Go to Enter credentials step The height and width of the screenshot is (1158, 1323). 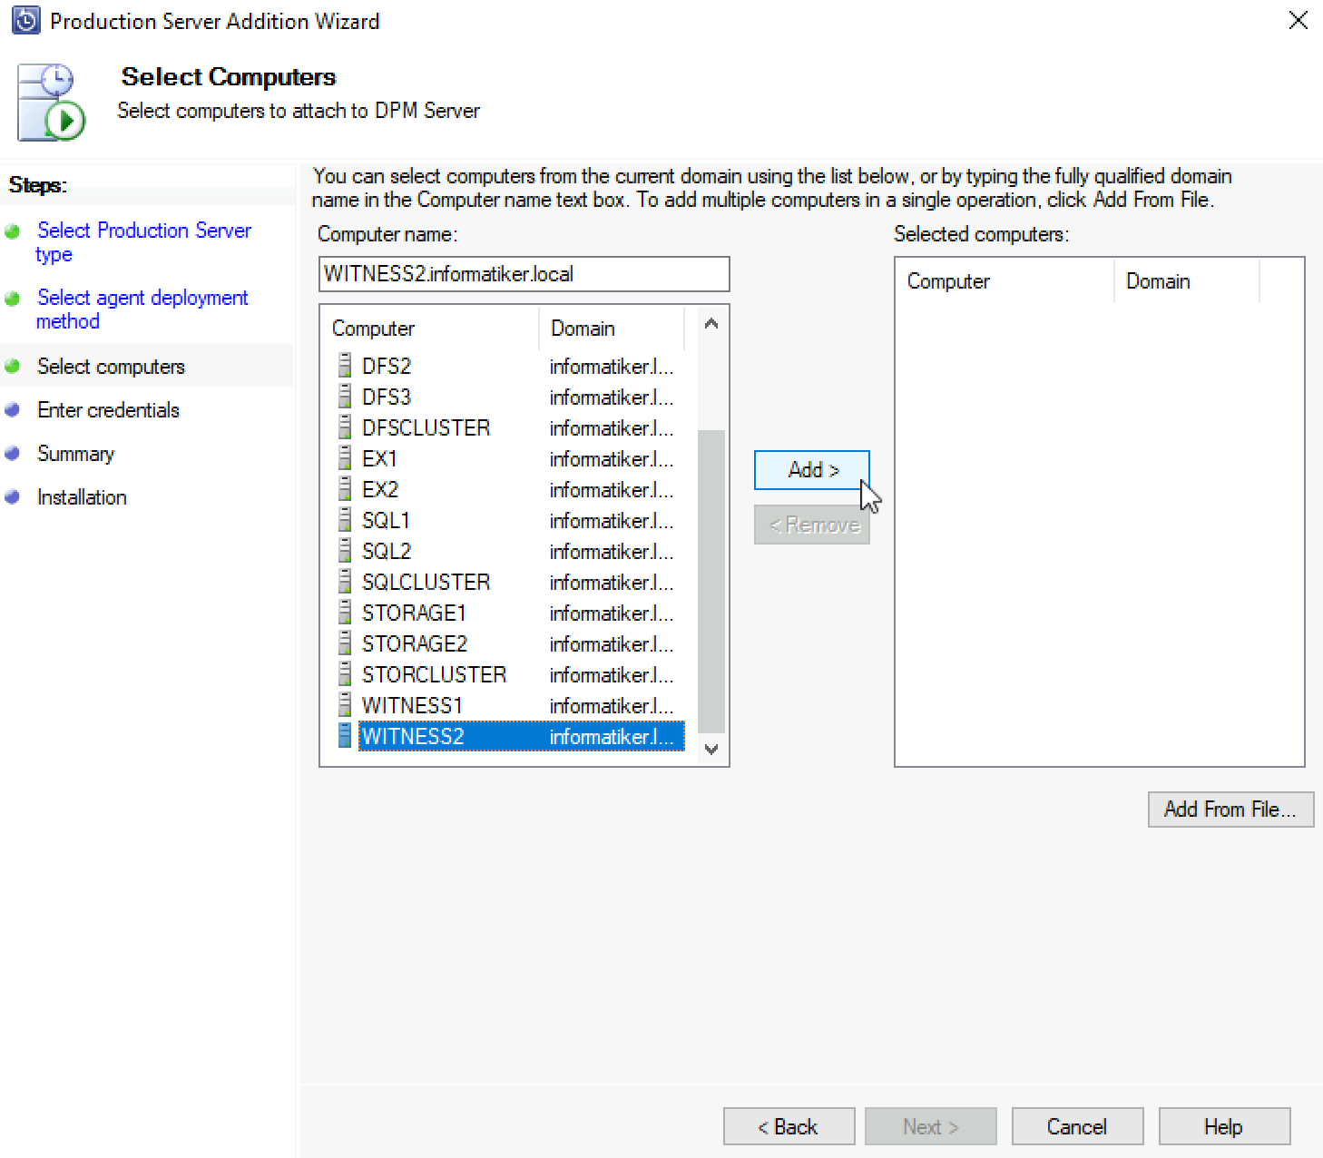pos(108,410)
